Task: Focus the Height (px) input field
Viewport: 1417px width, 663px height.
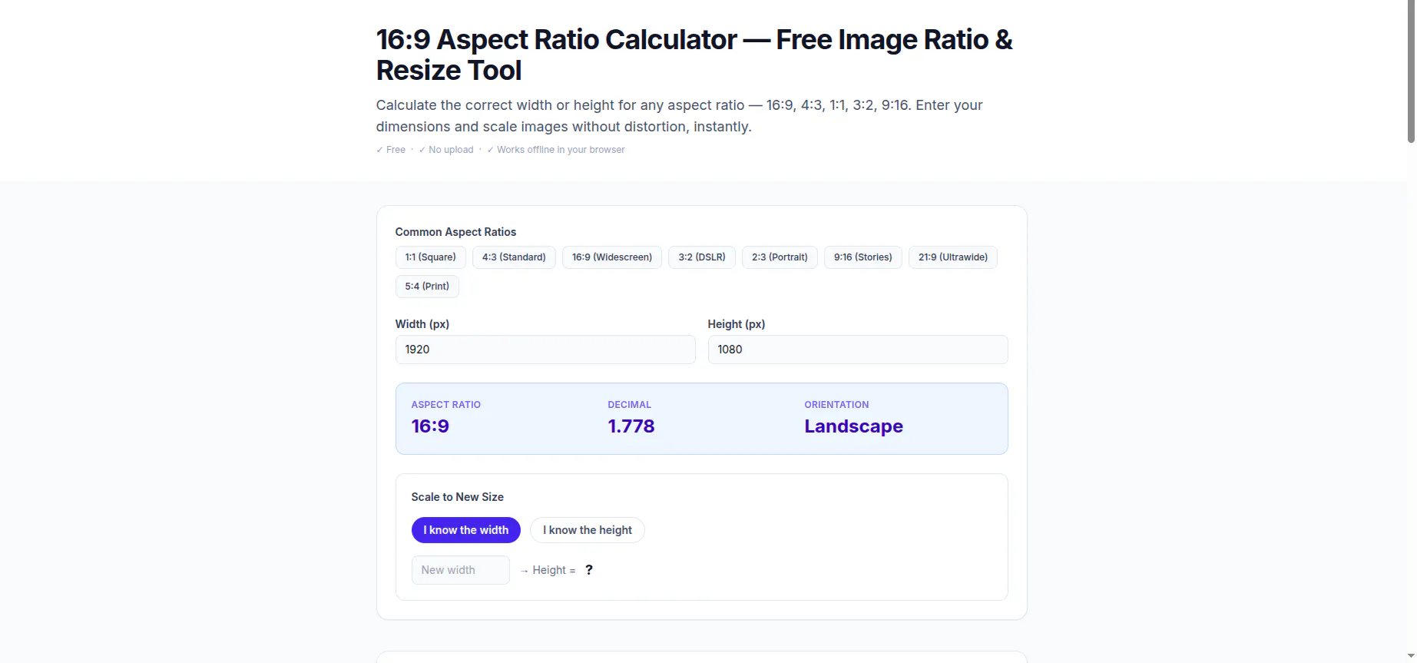Action: pyautogui.click(x=858, y=350)
